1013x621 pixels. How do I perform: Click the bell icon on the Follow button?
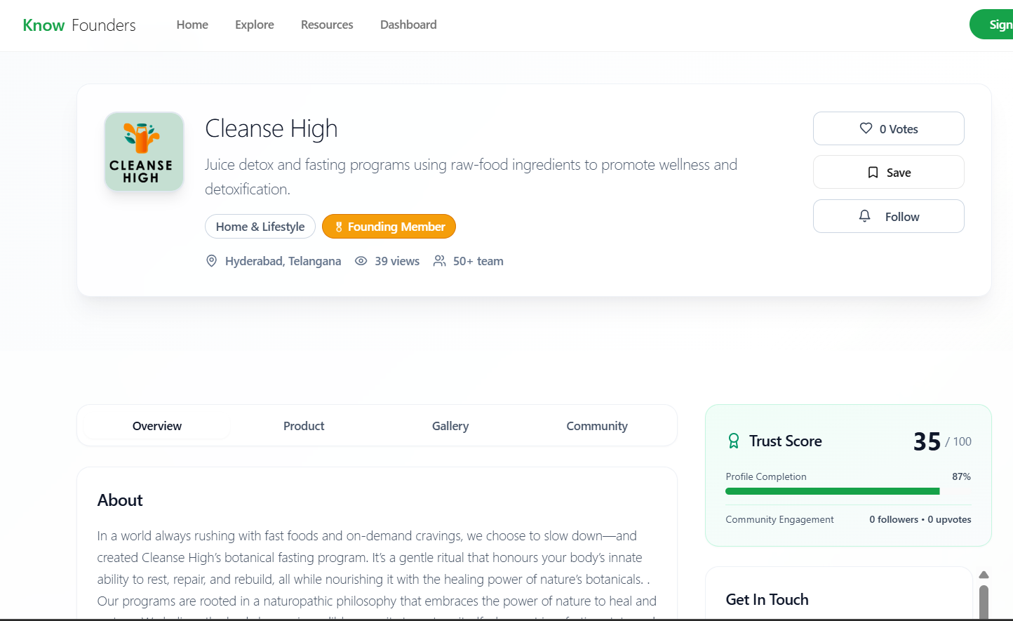(864, 216)
